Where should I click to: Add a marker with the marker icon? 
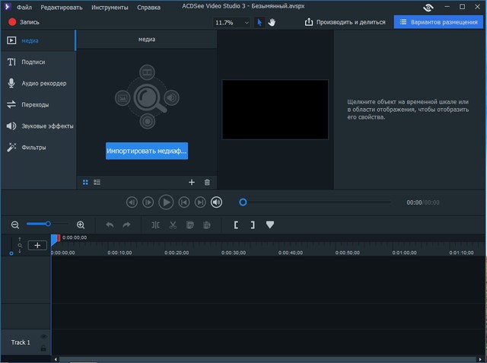coord(270,225)
